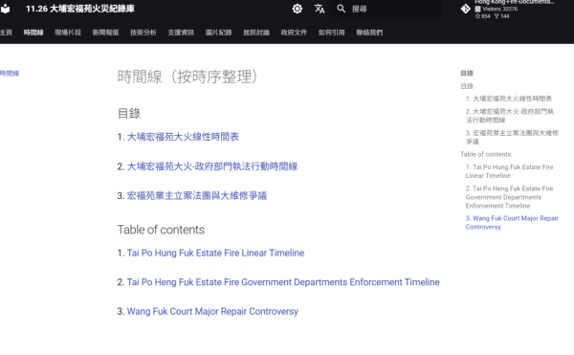Screen dimensions: 574x355
Task: Click the site logo icon in header
Action: pos(5,9)
